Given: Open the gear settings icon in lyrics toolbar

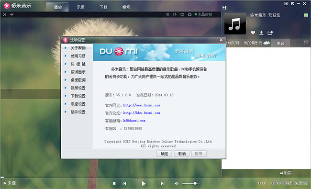Looking at the screenshot, I should point(189,14).
